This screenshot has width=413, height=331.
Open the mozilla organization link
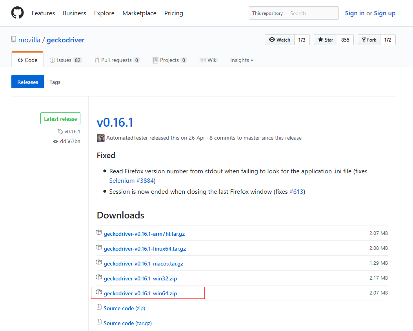coord(29,40)
